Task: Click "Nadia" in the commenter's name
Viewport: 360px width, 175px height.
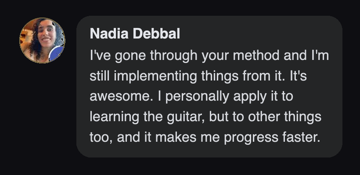Action: click(109, 34)
